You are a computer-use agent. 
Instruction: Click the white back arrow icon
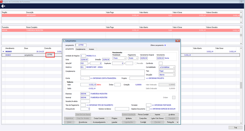click(x=3, y=6)
